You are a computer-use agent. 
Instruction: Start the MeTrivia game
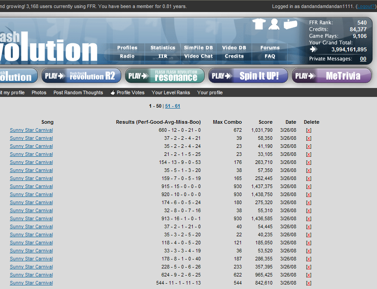[x=331, y=76]
